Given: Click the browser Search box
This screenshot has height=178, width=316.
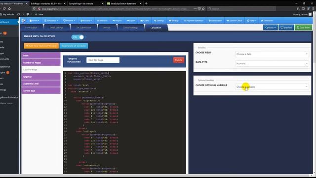Looking at the screenshot, I should (x=241, y=9).
